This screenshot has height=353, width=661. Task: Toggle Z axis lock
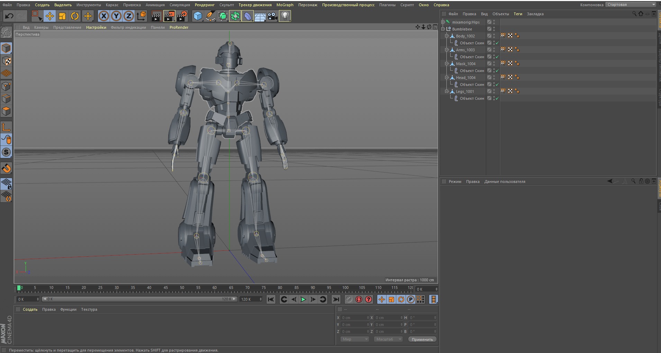tap(129, 16)
